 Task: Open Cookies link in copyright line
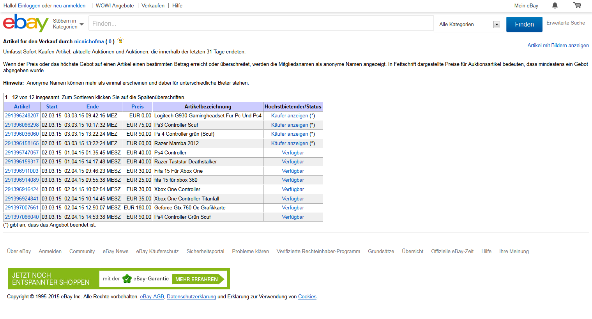click(307, 296)
